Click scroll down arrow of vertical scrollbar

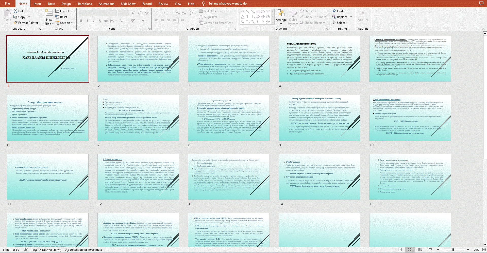[485, 245]
